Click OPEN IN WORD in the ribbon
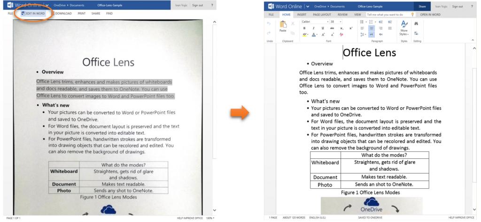The image size is (481, 222). click(430, 15)
